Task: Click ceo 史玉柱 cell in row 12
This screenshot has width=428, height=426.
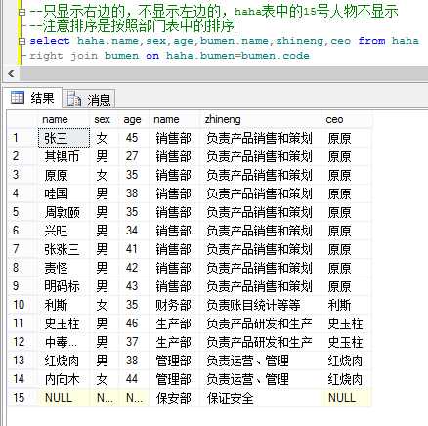Action: tap(346, 342)
